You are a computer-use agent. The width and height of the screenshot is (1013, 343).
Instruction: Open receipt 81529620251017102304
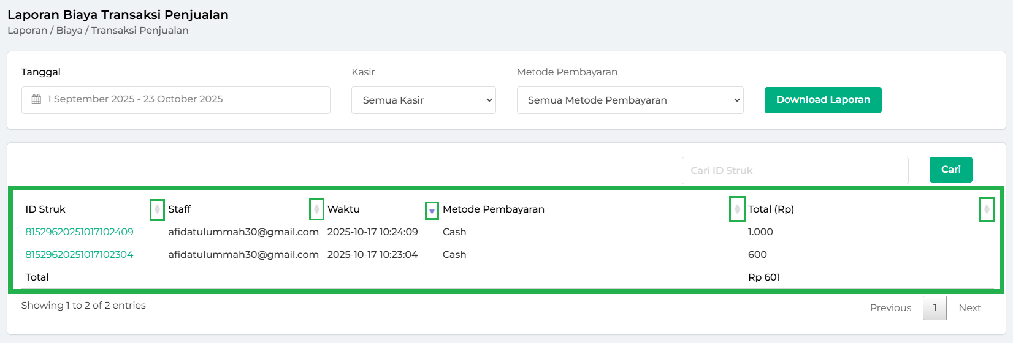79,255
